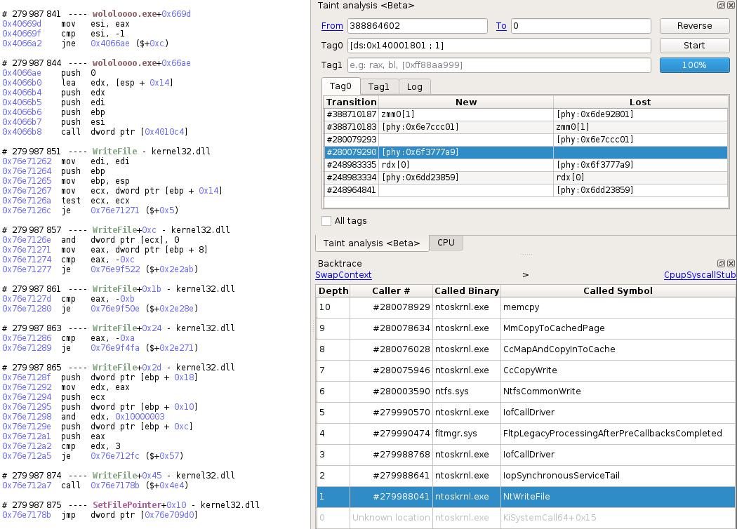Switch to the CPU tab
The image size is (737, 529).
446,243
